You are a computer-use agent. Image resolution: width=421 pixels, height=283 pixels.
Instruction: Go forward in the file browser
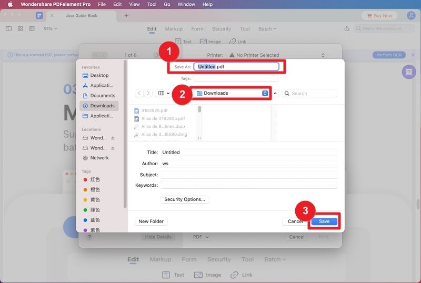[x=148, y=93]
